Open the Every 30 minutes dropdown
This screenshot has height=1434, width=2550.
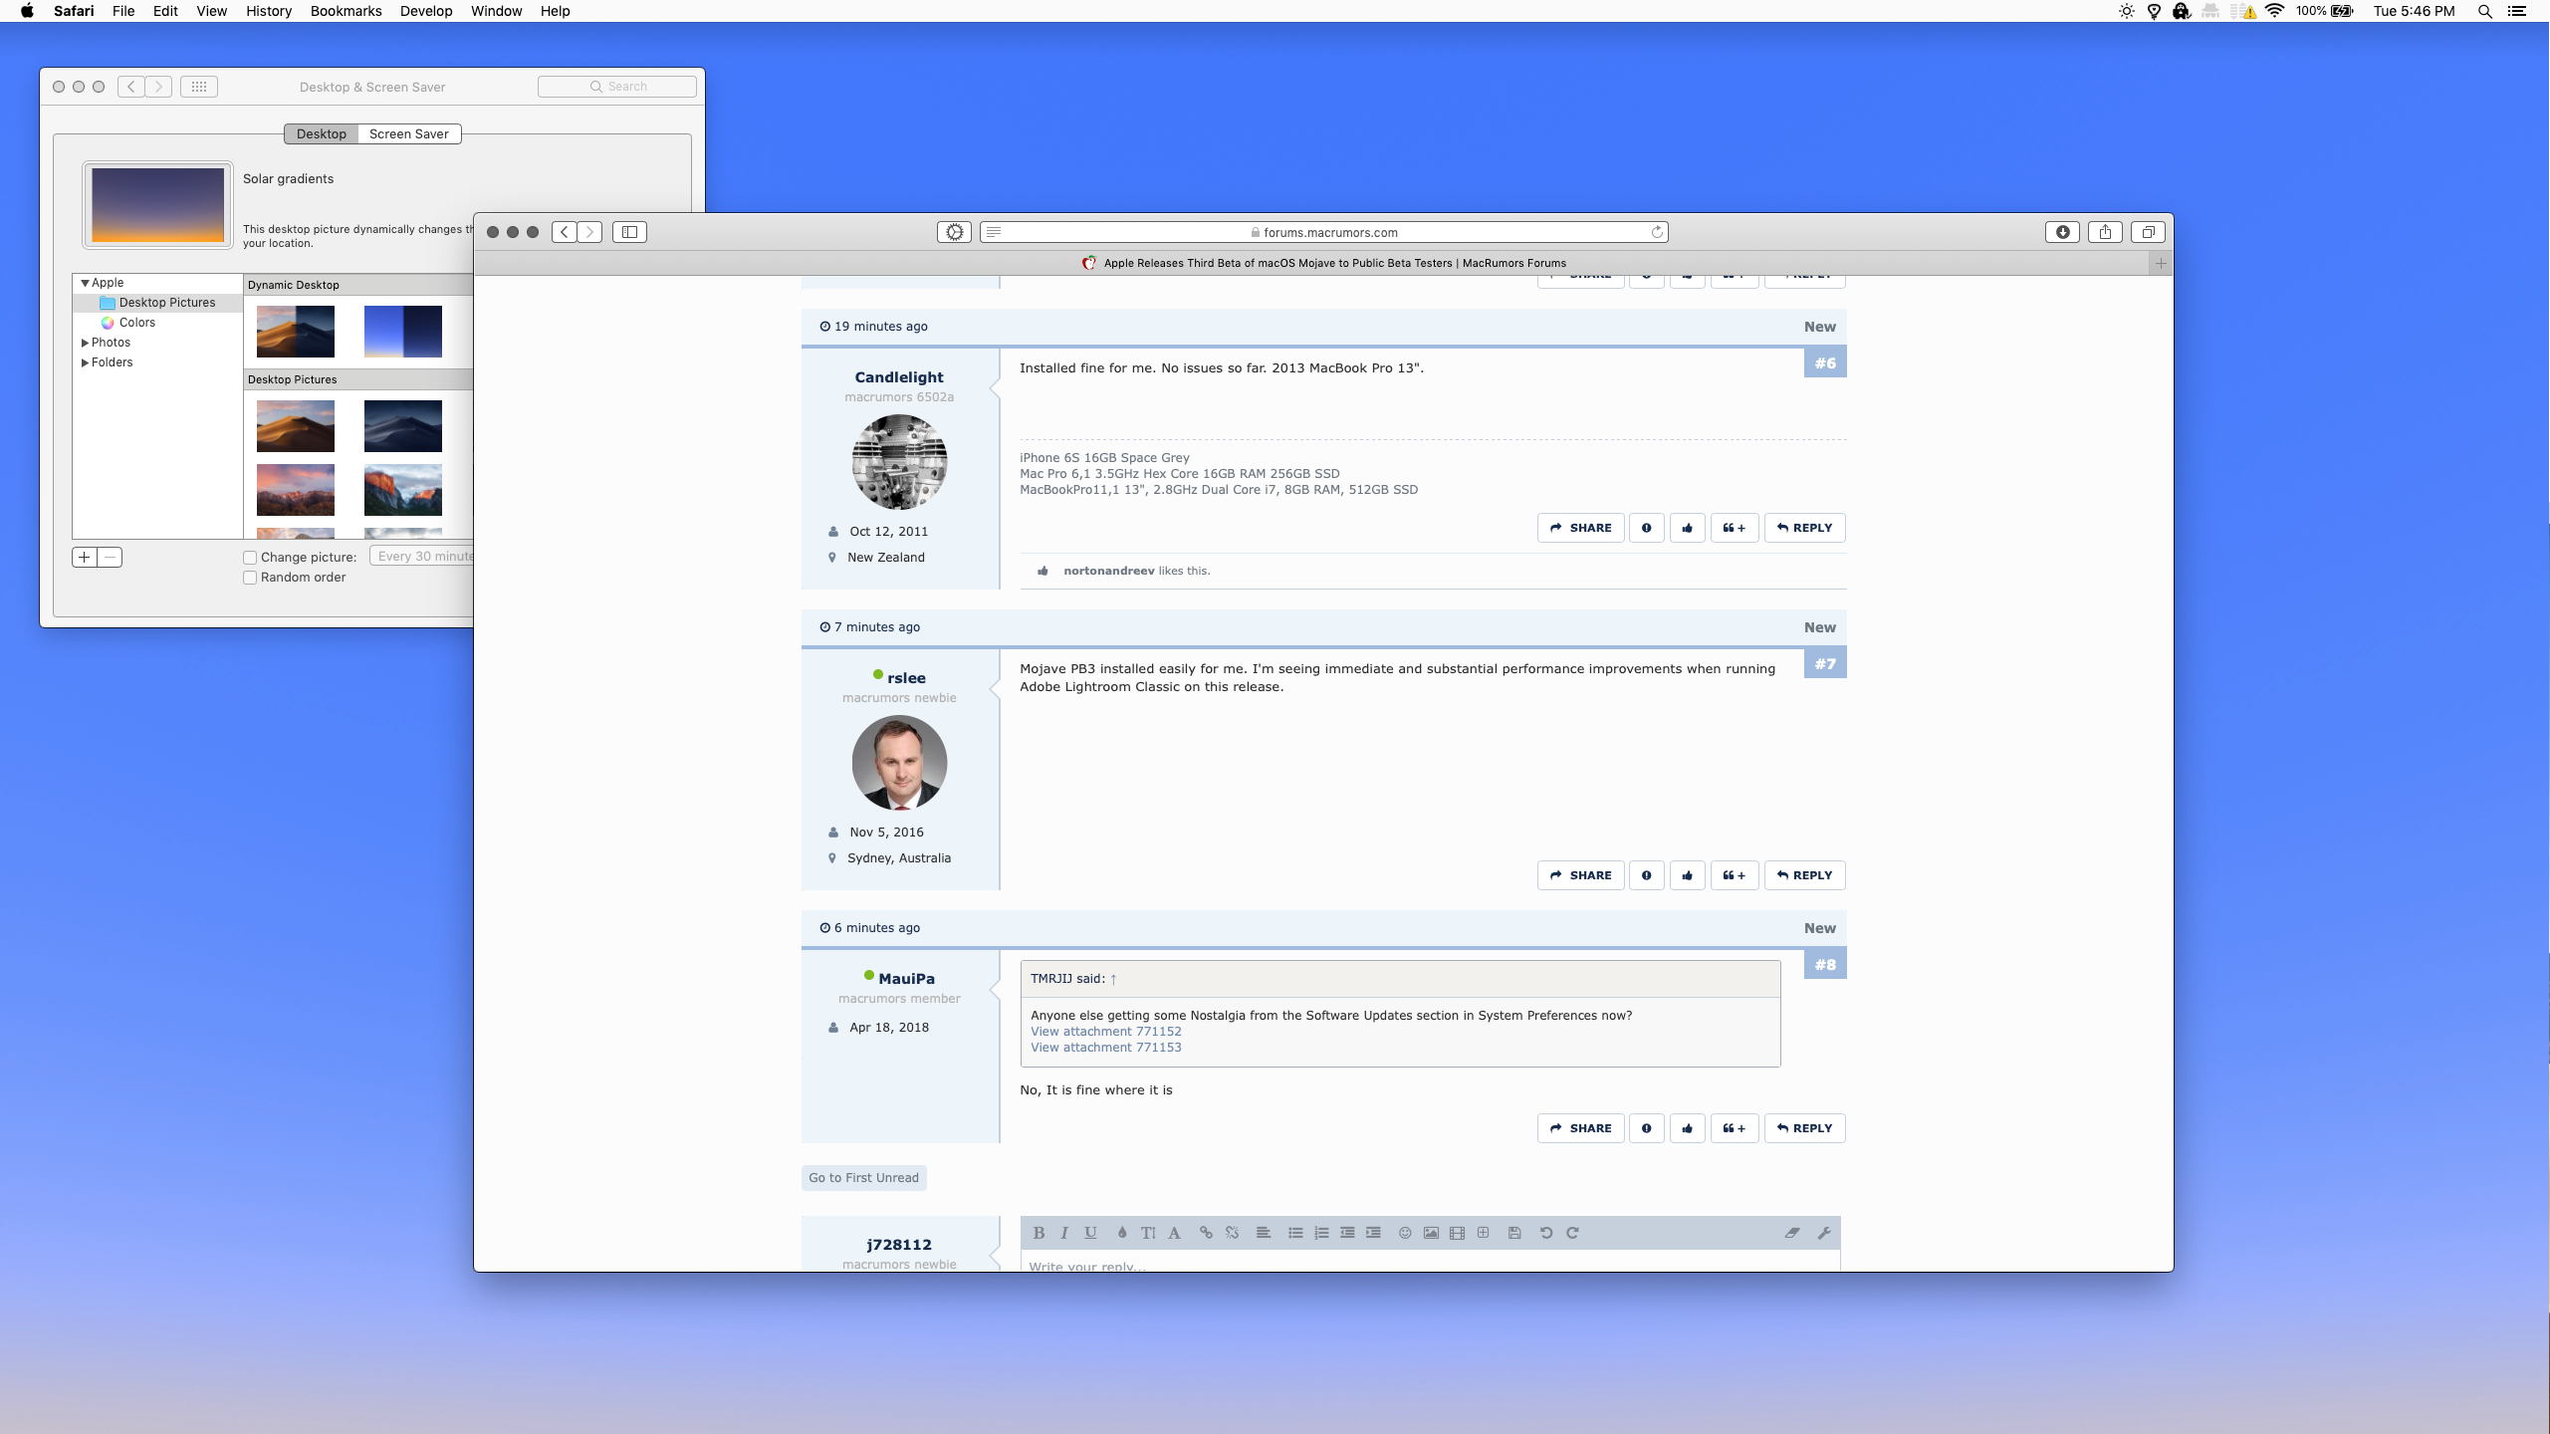423,557
